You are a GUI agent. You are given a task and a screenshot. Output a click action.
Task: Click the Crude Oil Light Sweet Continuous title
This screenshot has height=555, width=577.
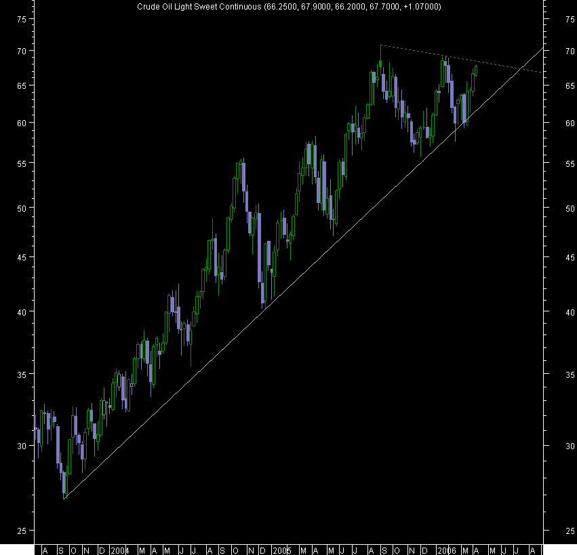point(289,7)
